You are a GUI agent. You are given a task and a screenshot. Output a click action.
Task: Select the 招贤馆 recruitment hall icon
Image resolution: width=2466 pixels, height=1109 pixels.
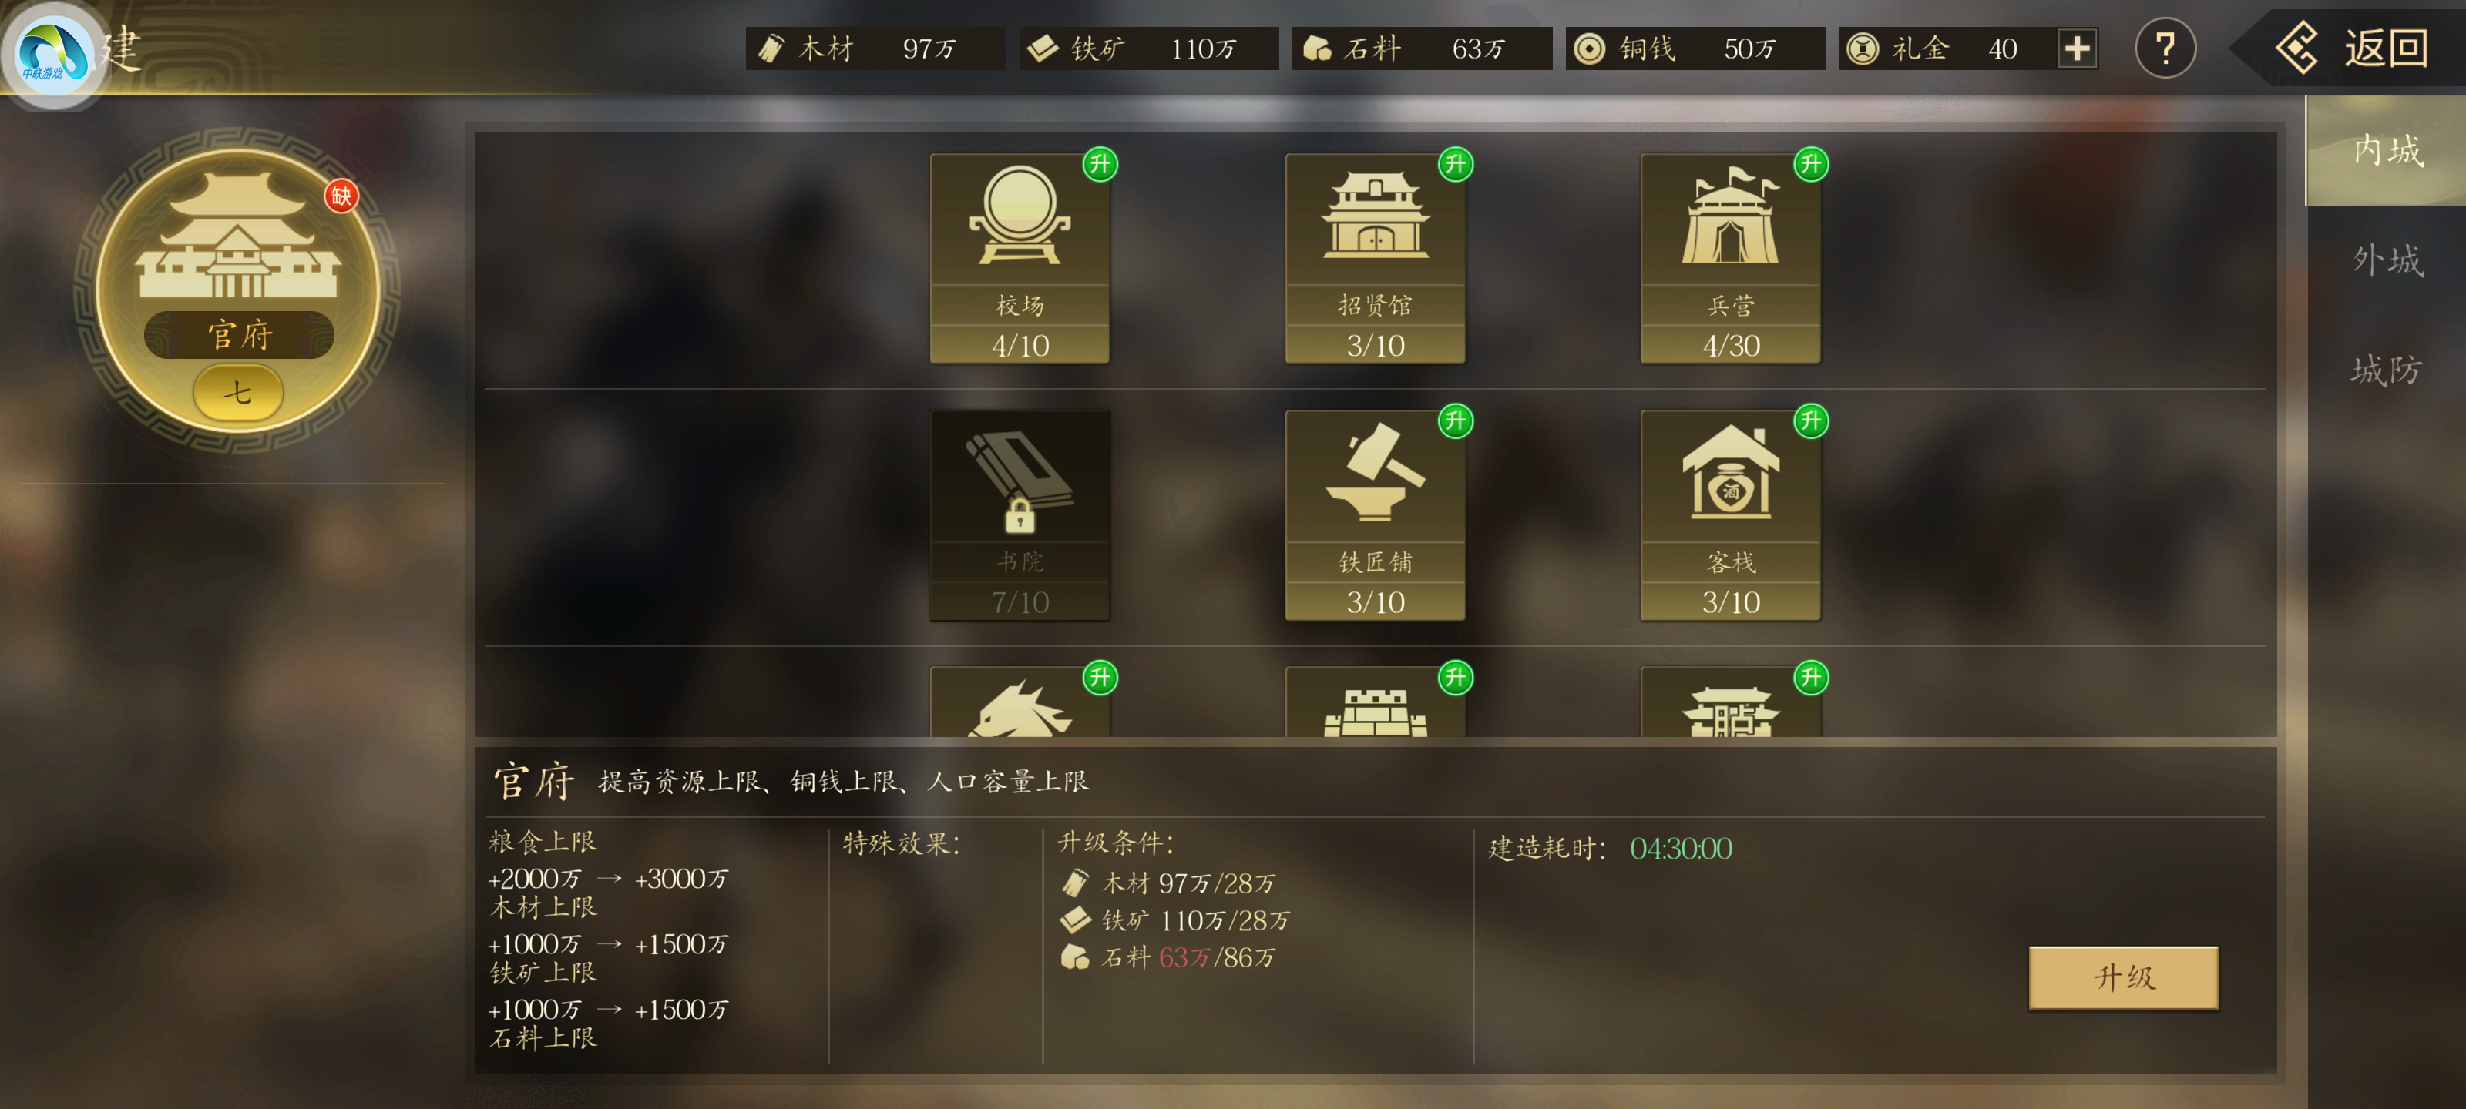click(1375, 258)
